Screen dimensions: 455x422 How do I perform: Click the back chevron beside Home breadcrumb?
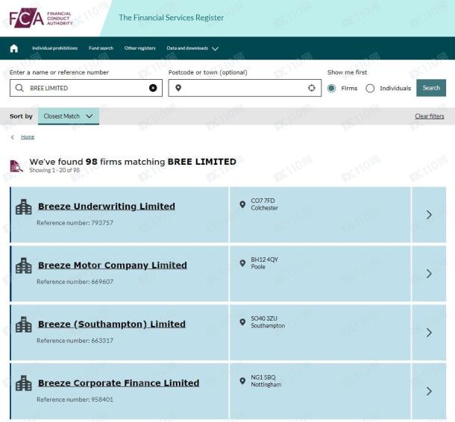point(13,137)
